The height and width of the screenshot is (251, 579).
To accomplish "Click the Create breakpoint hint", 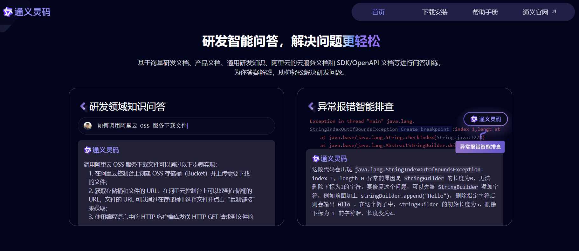I will coord(425,129).
